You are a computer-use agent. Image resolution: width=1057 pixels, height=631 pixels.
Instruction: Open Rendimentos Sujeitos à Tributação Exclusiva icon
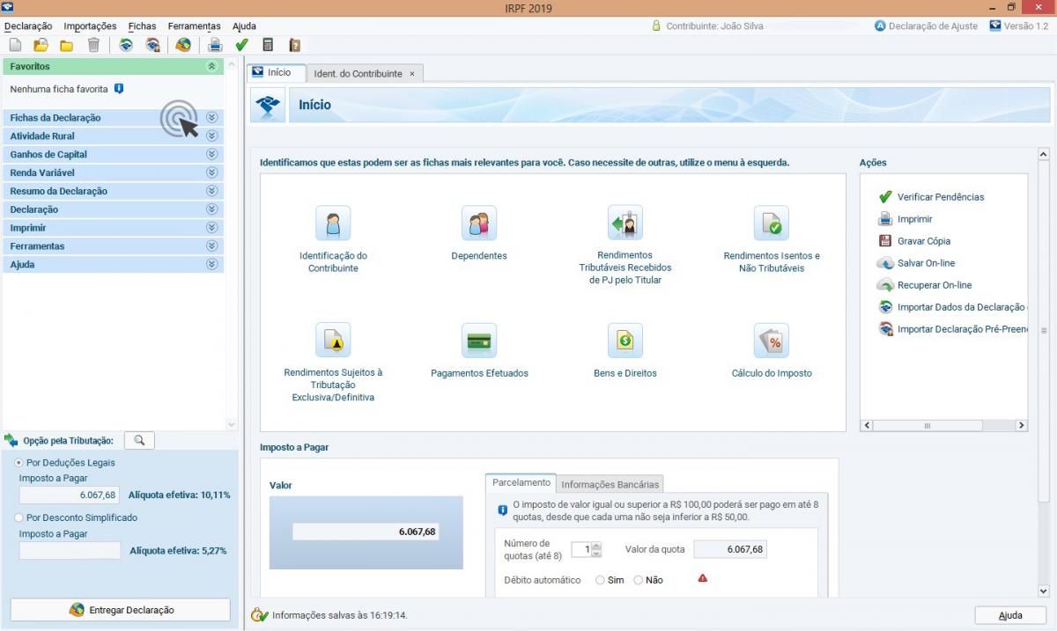(333, 340)
